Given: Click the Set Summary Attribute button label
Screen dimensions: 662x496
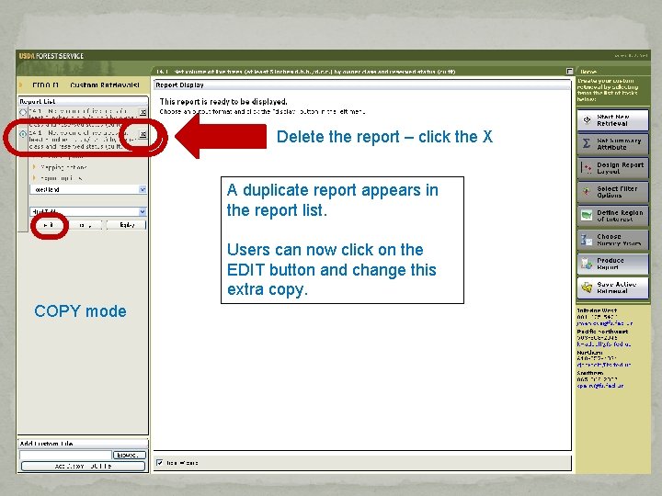Looking at the screenshot, I should [619, 144].
